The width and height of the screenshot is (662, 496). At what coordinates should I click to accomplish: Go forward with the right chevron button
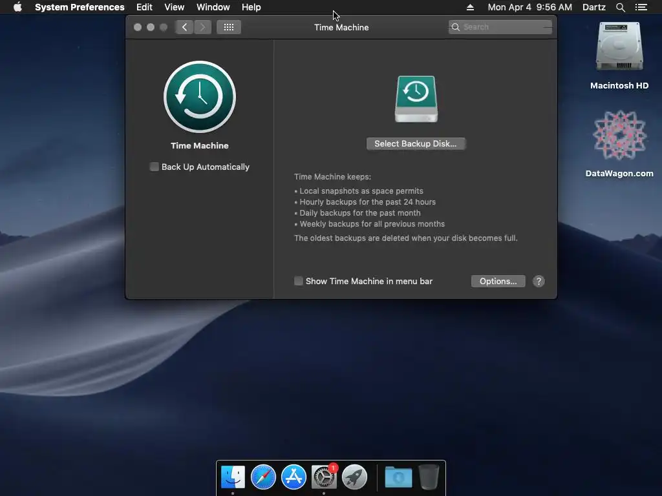pyautogui.click(x=202, y=27)
